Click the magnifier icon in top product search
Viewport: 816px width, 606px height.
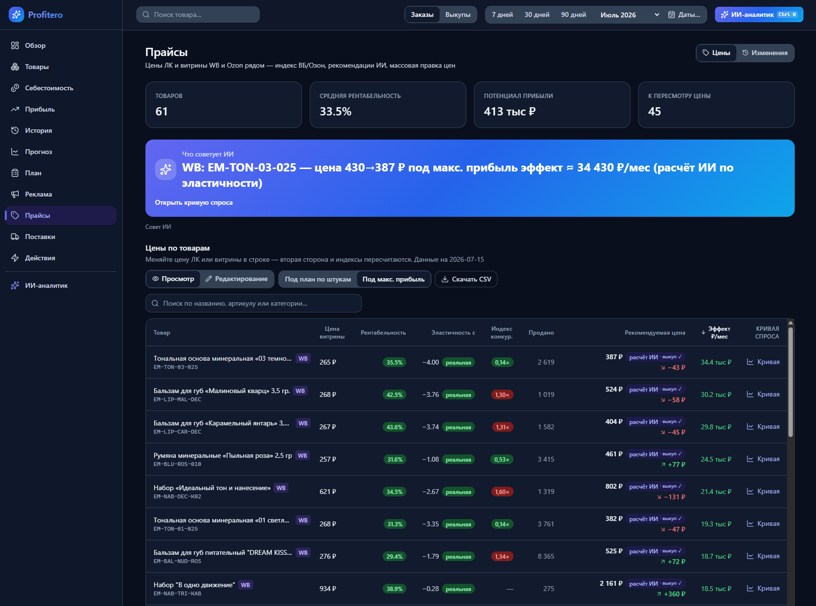tap(146, 14)
